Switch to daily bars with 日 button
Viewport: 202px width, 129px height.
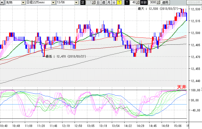[x=98, y=3]
